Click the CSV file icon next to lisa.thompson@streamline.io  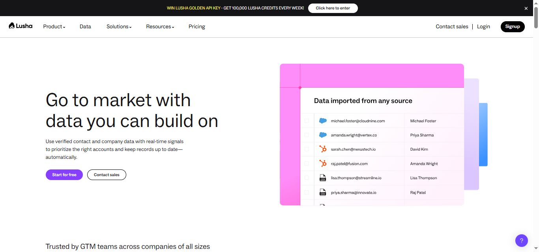point(323,178)
